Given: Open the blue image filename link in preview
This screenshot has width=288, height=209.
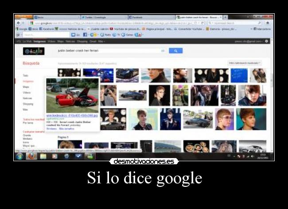Looking at the screenshot, I should tap(72, 116).
